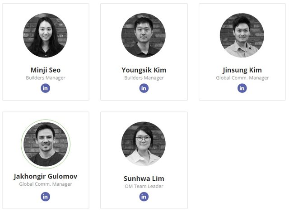Viewport: 289px width, 212px height.
Task: Click Youngsik Kim's Builders Manager title
Action: click(x=144, y=78)
